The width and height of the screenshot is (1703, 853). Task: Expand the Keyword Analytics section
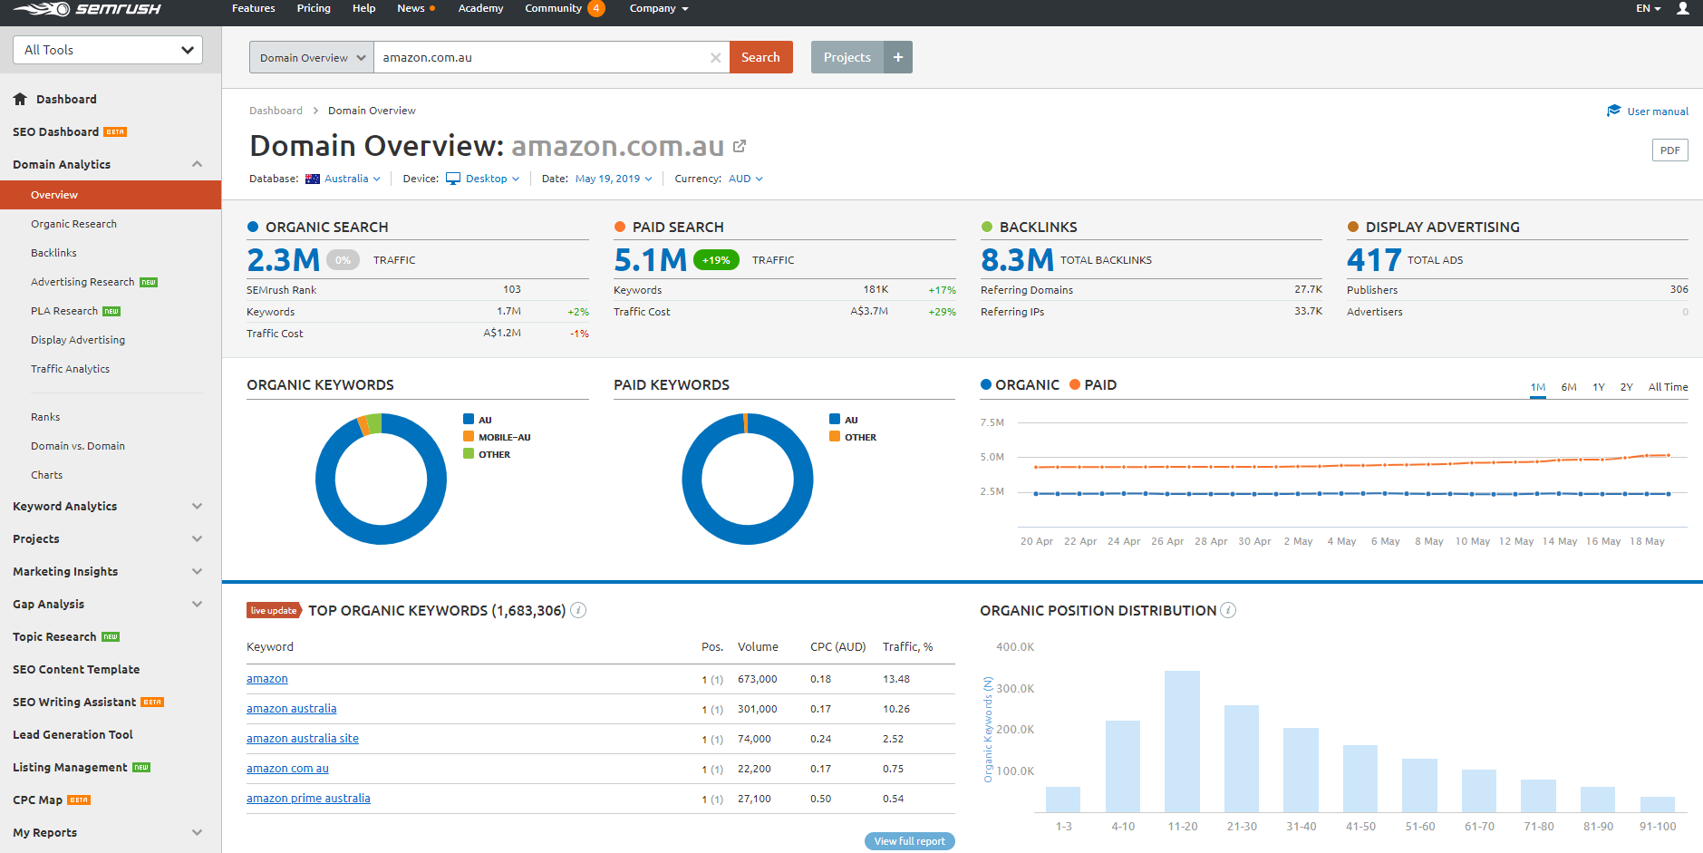click(x=197, y=506)
